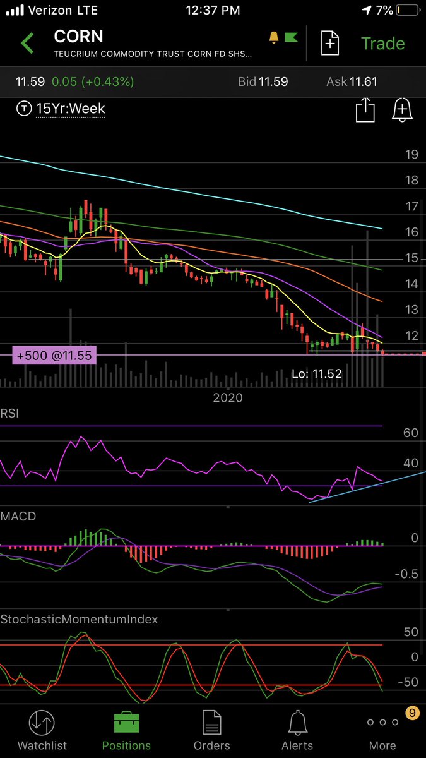Open the Watchlist tab
Screen dimensions: 426x758
pyautogui.click(x=42, y=731)
